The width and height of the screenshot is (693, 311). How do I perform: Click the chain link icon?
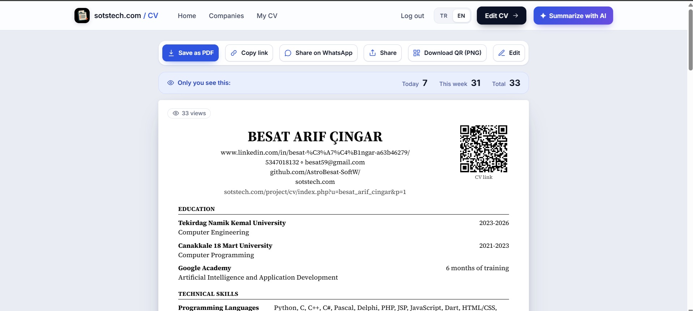pos(234,53)
